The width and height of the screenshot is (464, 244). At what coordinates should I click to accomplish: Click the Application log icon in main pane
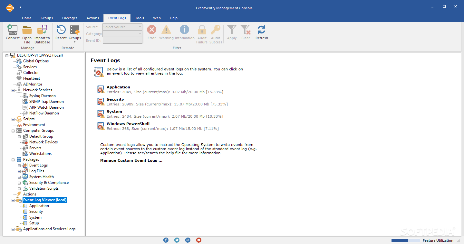click(101, 89)
